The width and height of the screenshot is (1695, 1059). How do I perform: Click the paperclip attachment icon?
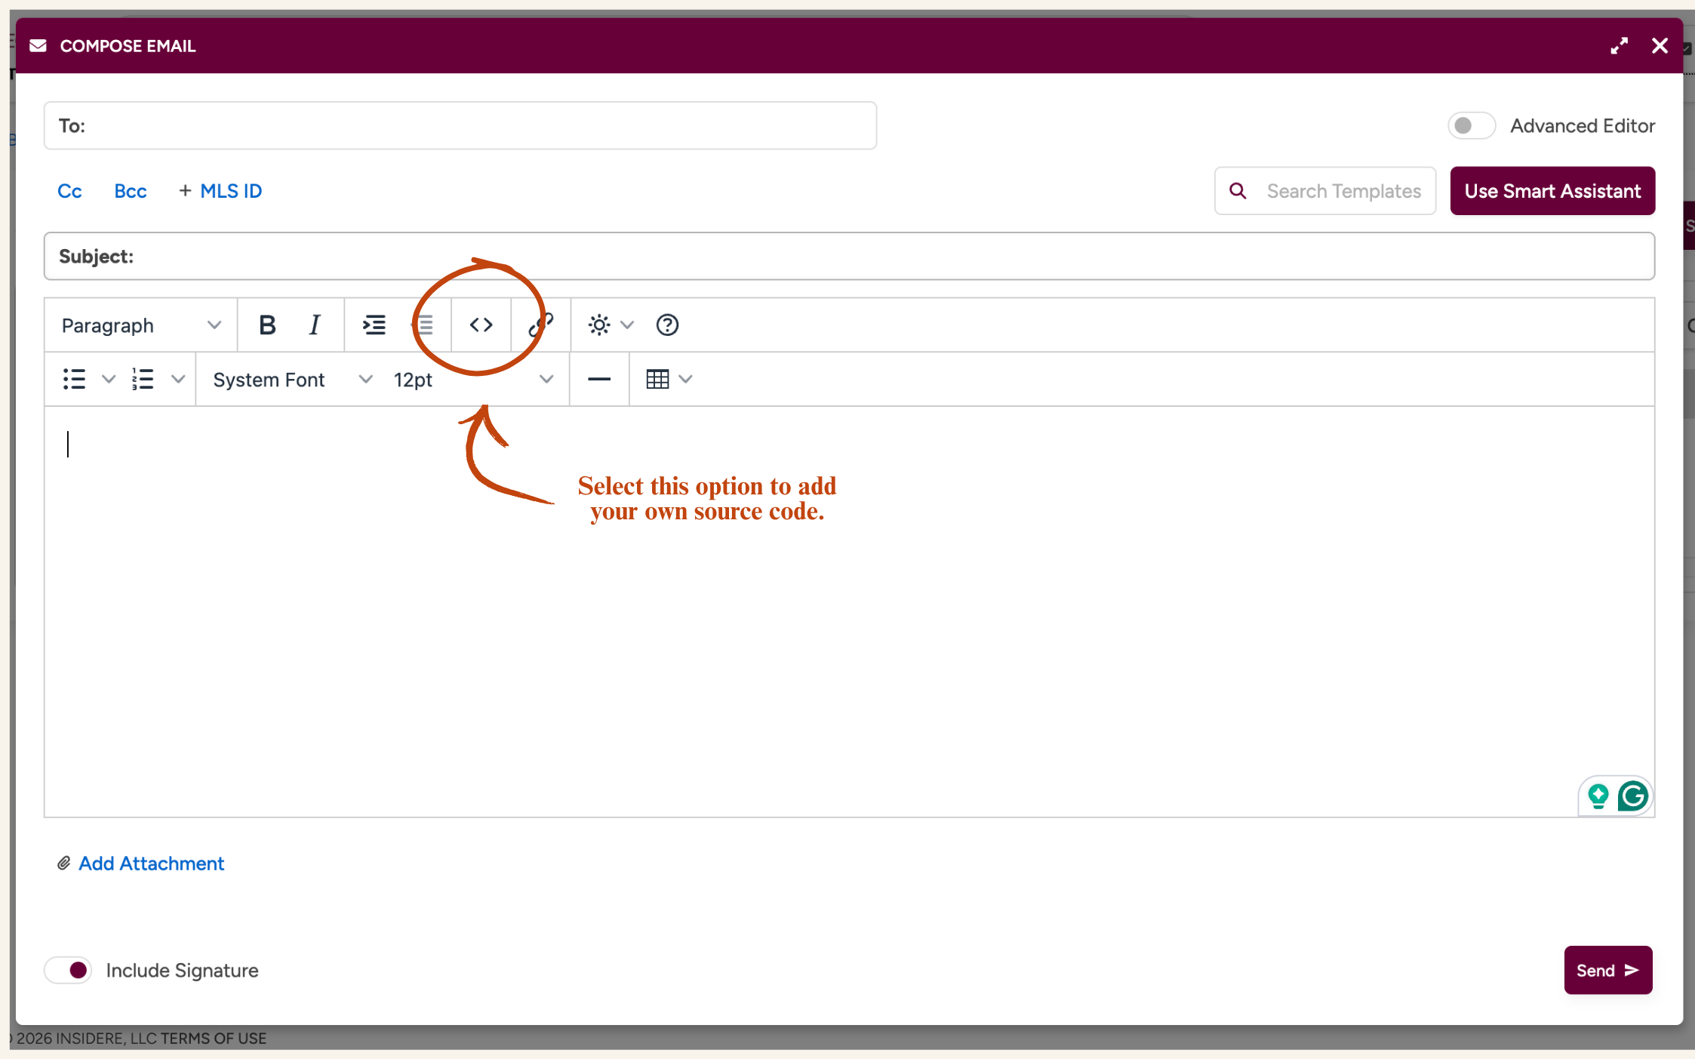64,864
